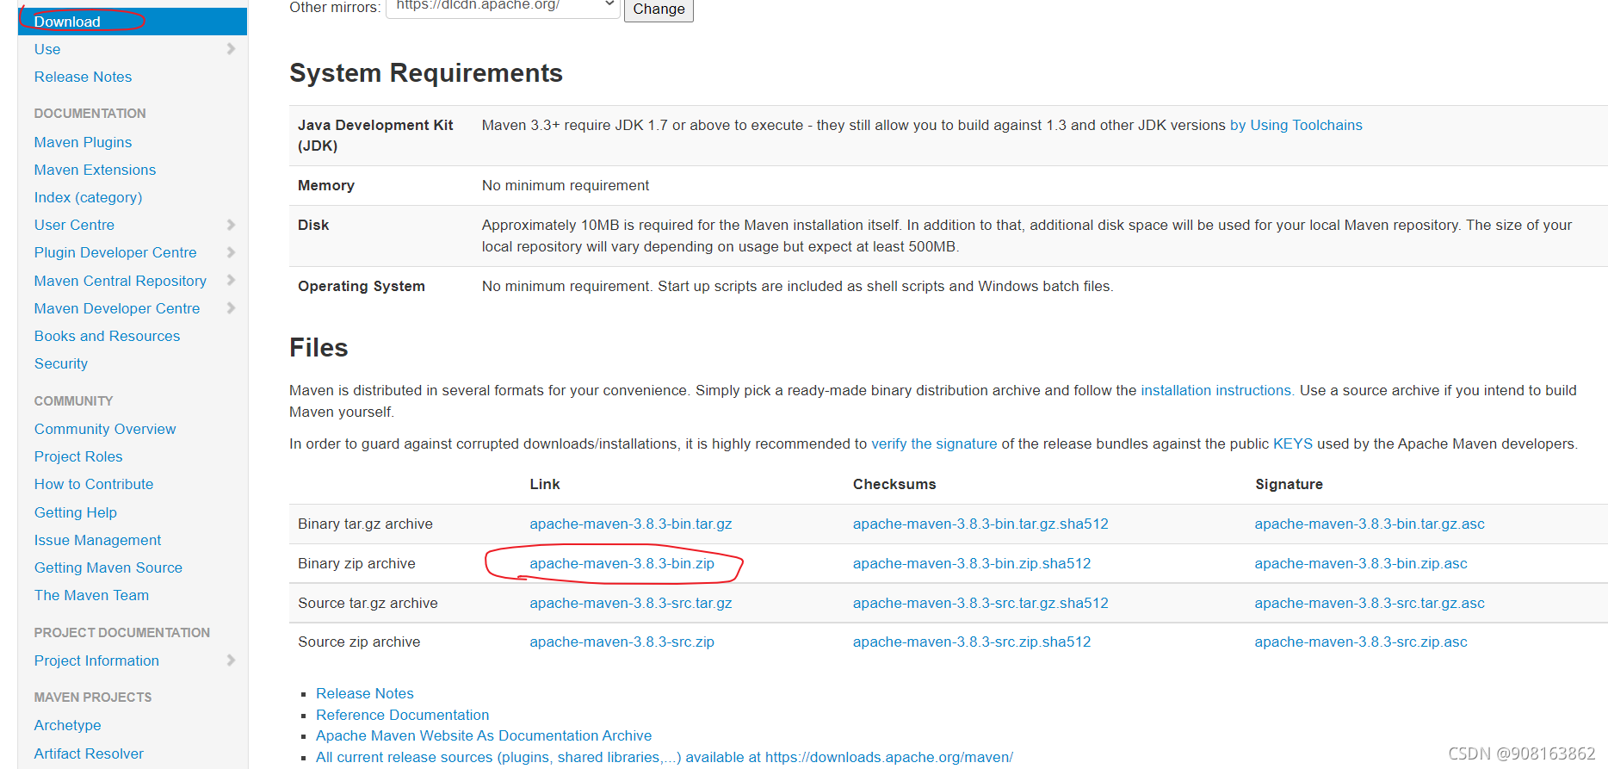Image resolution: width=1608 pixels, height=769 pixels.
Task: Expand the Plugin Developer Centre chevron
Action: 231,252
